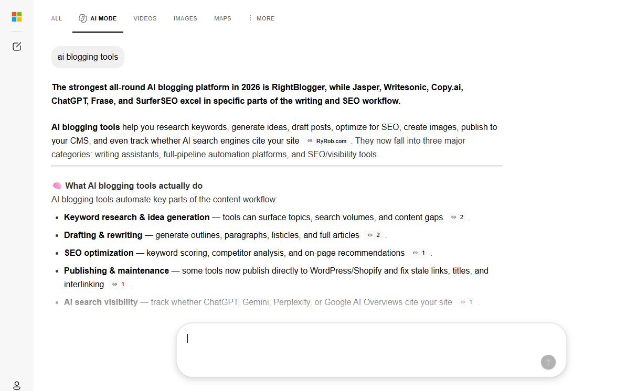Screen dimensions: 626x391
Task: Click the 'Publishing & maintenance' bold text
Action: tap(116, 270)
